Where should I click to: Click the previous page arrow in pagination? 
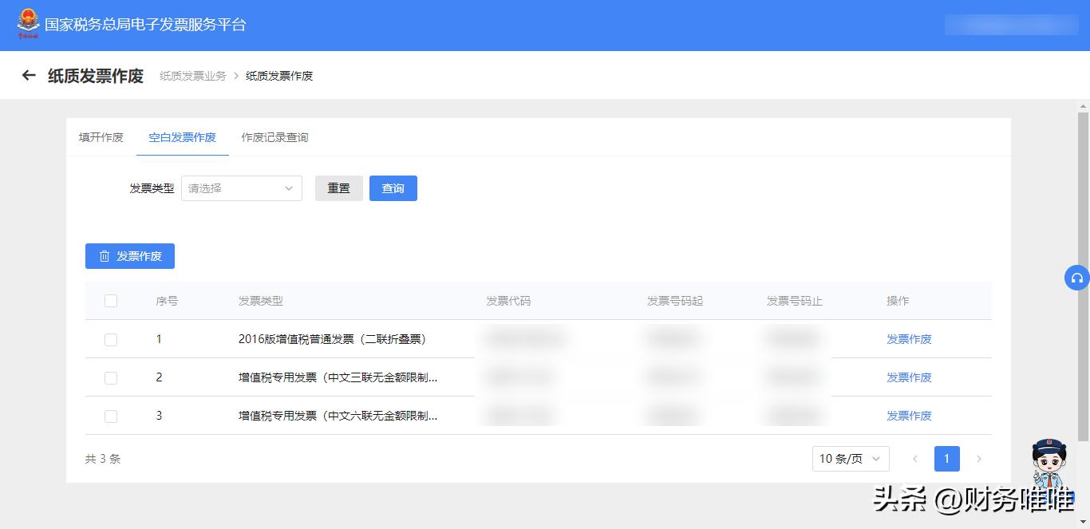click(915, 459)
